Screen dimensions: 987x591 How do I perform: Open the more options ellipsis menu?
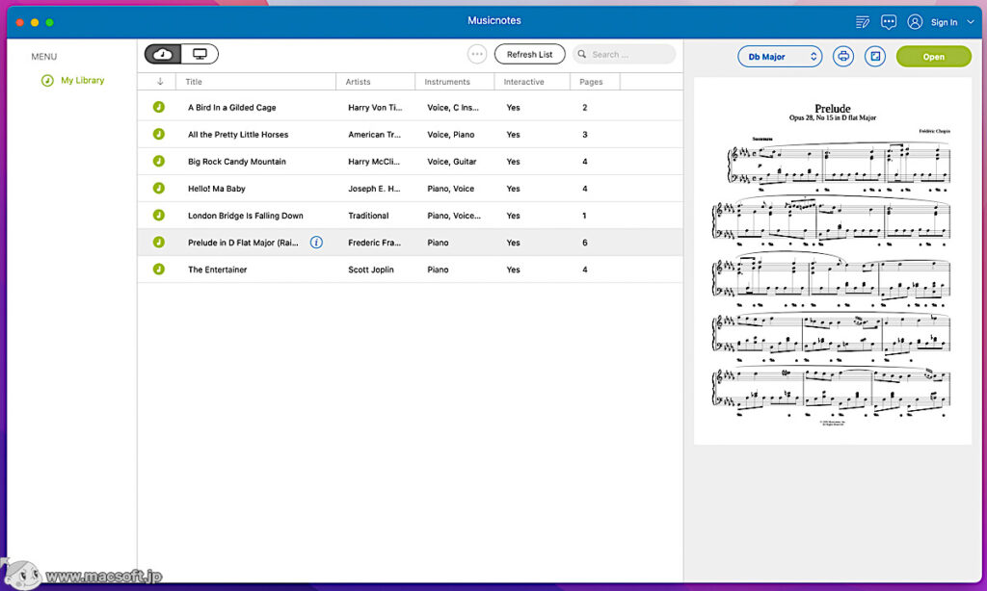point(476,54)
